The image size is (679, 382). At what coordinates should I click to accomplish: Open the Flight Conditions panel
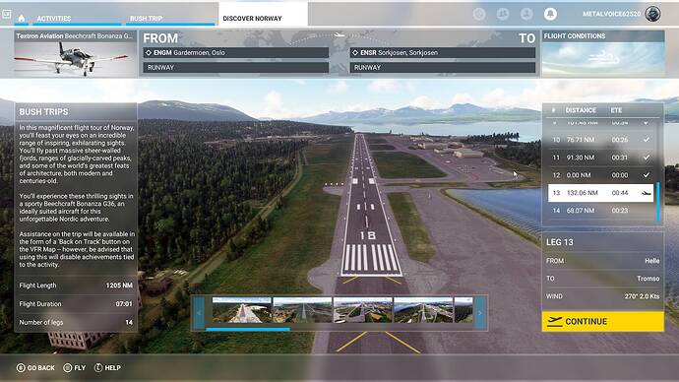pyautogui.click(x=603, y=54)
